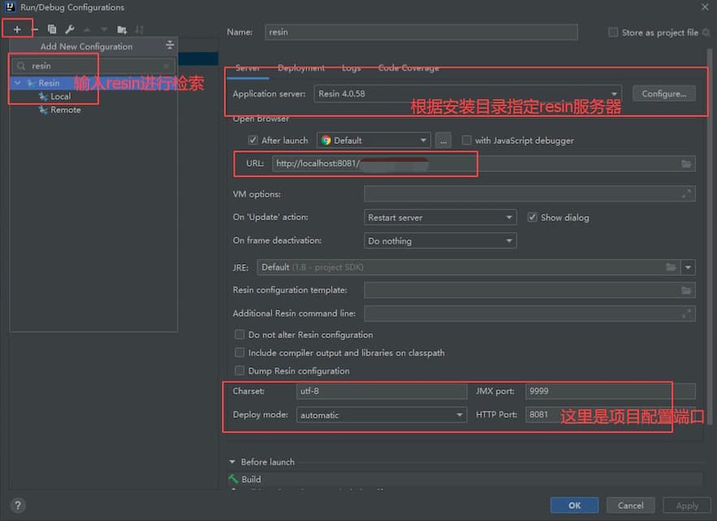The width and height of the screenshot is (717, 521).
Task: Open the help question mark icon
Action: click(x=18, y=506)
